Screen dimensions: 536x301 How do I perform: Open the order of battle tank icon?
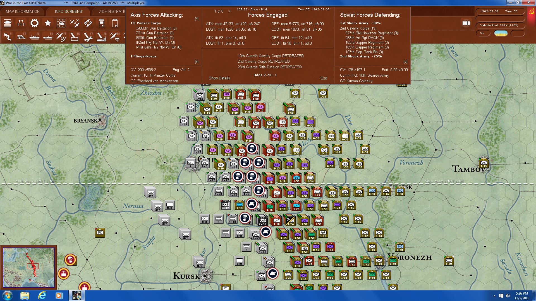pos(8,23)
